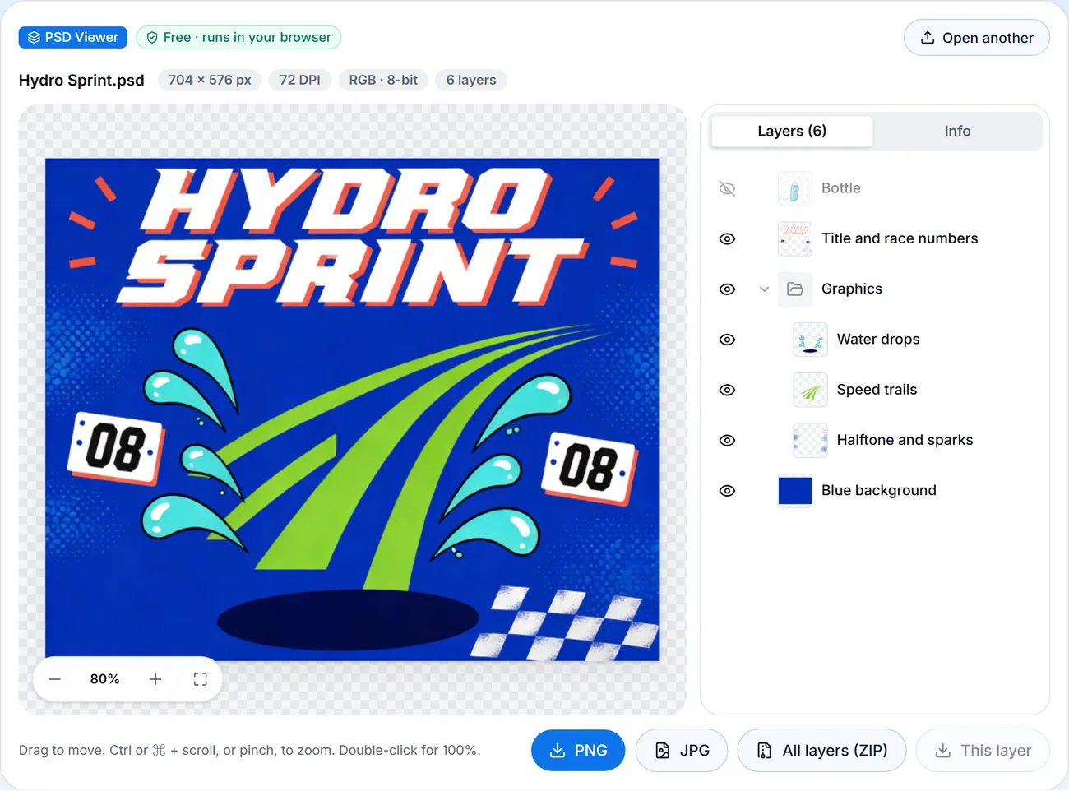The height and width of the screenshot is (791, 1069).
Task: Click the PSD Viewer logo badge
Action: click(x=73, y=37)
